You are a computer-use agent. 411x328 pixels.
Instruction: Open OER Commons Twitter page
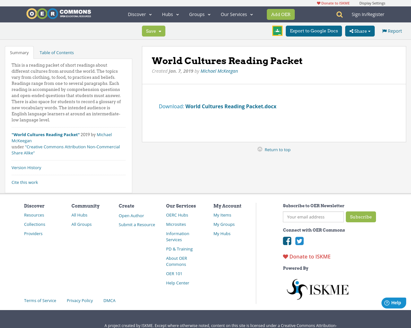tap(299, 240)
